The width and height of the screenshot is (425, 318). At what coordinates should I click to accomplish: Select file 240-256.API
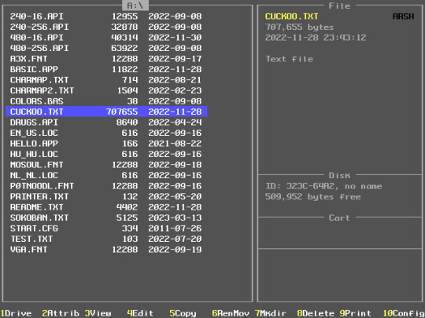coord(106,27)
